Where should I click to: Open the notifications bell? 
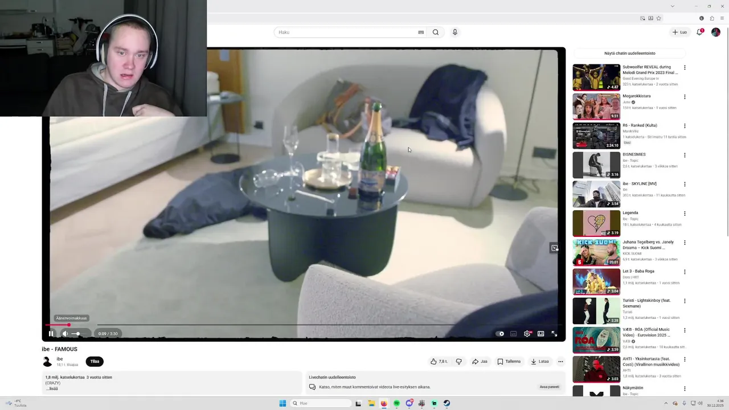click(700, 32)
